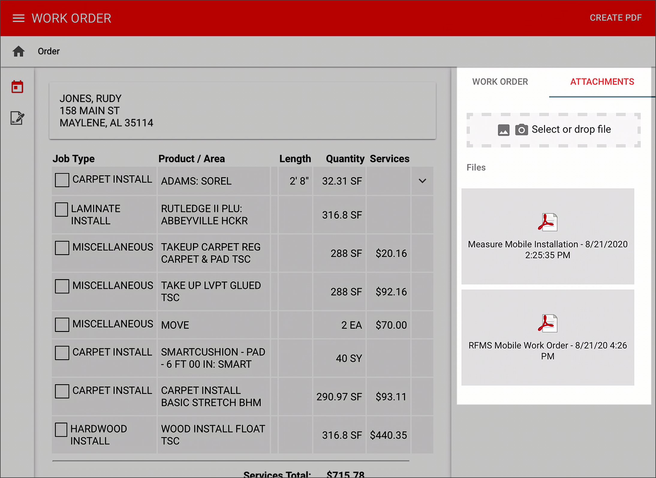This screenshot has height=478, width=656.
Task: Check the SMARTCUSHION carpet install checkbox
Action: point(62,353)
